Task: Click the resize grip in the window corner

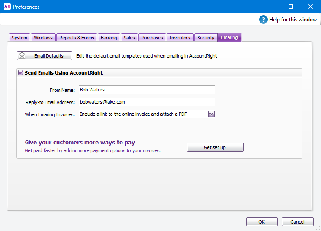Action: click(x=318, y=228)
